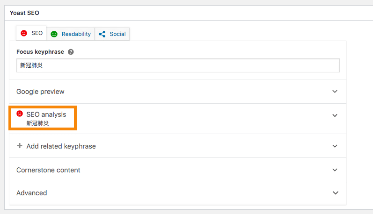Open the Cornerstone content section title
Viewport: 373px width, 214px height.
coord(48,170)
